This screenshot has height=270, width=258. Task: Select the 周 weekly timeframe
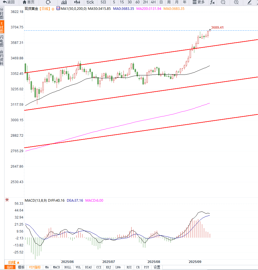169,2
